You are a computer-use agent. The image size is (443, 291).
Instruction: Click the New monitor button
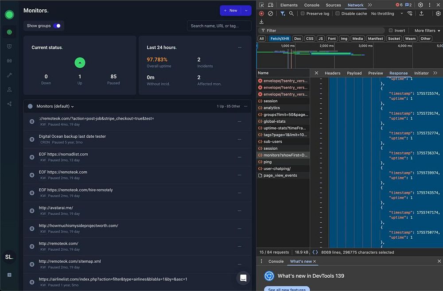(x=230, y=11)
